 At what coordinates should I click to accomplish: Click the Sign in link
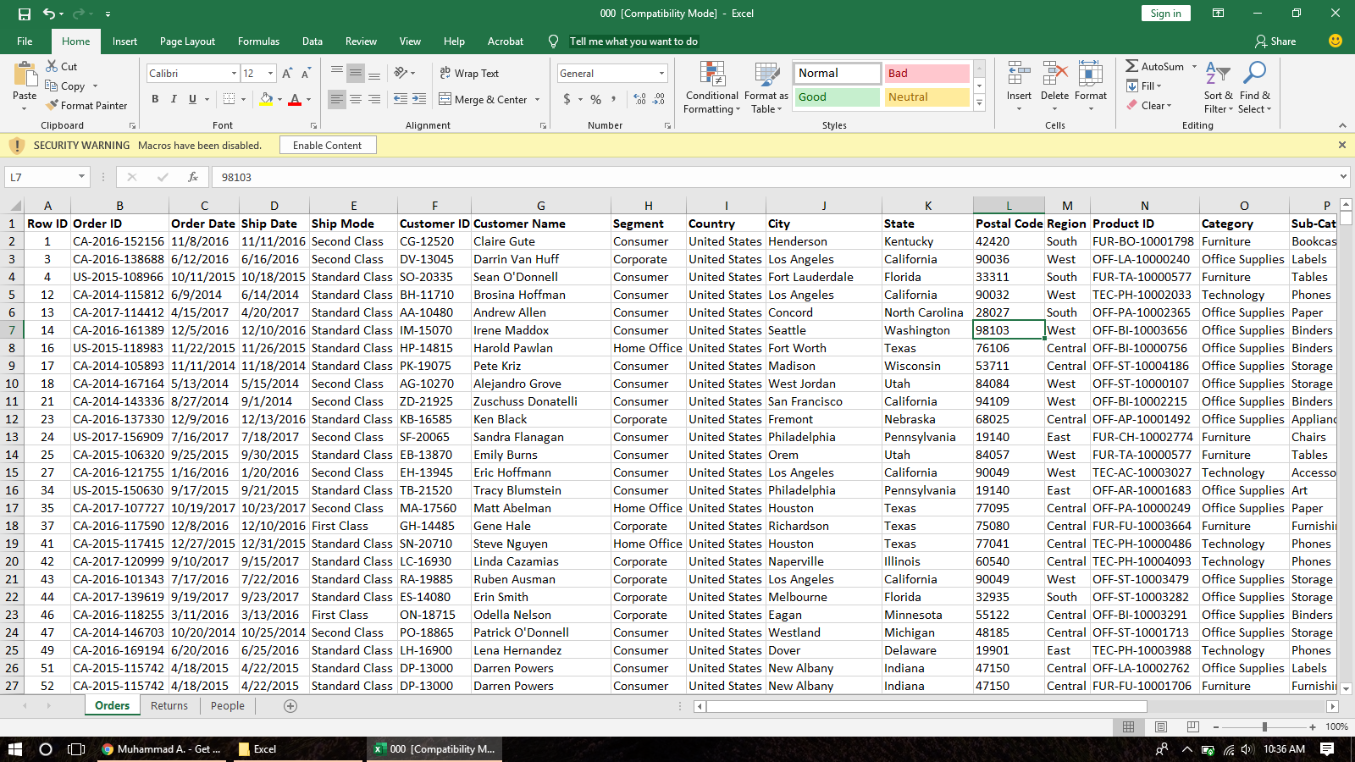pos(1165,13)
